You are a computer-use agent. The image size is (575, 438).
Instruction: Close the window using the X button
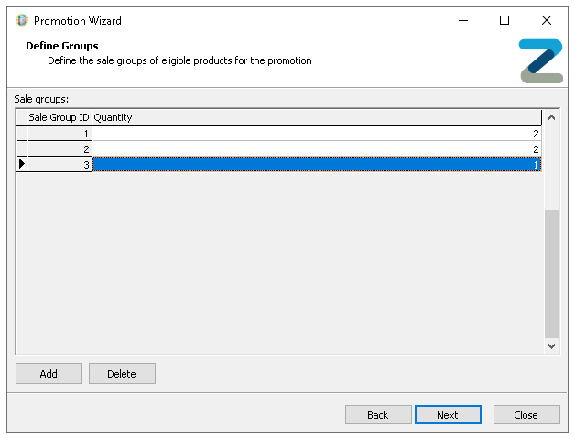(x=547, y=20)
